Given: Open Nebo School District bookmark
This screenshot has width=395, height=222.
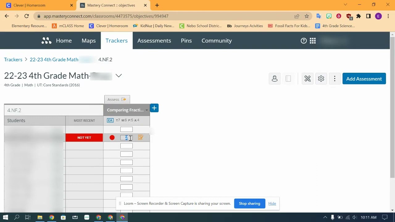Looking at the screenshot, I should point(201,26).
